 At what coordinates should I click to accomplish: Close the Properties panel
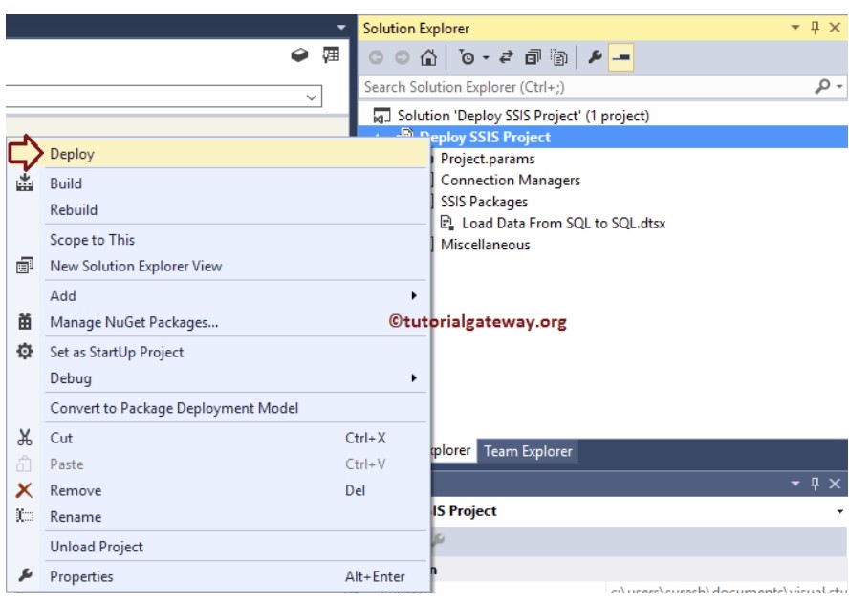835,484
